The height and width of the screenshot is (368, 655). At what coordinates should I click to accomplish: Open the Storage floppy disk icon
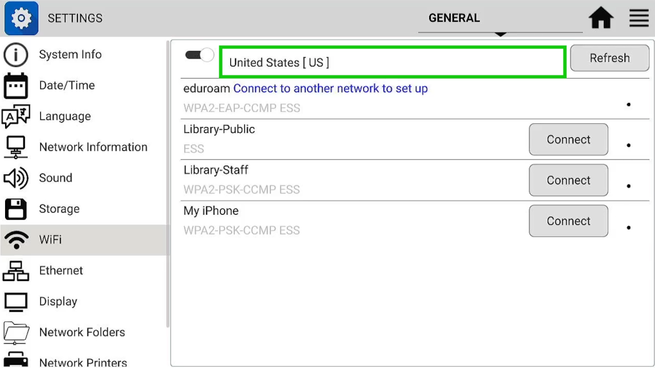pyautogui.click(x=16, y=209)
